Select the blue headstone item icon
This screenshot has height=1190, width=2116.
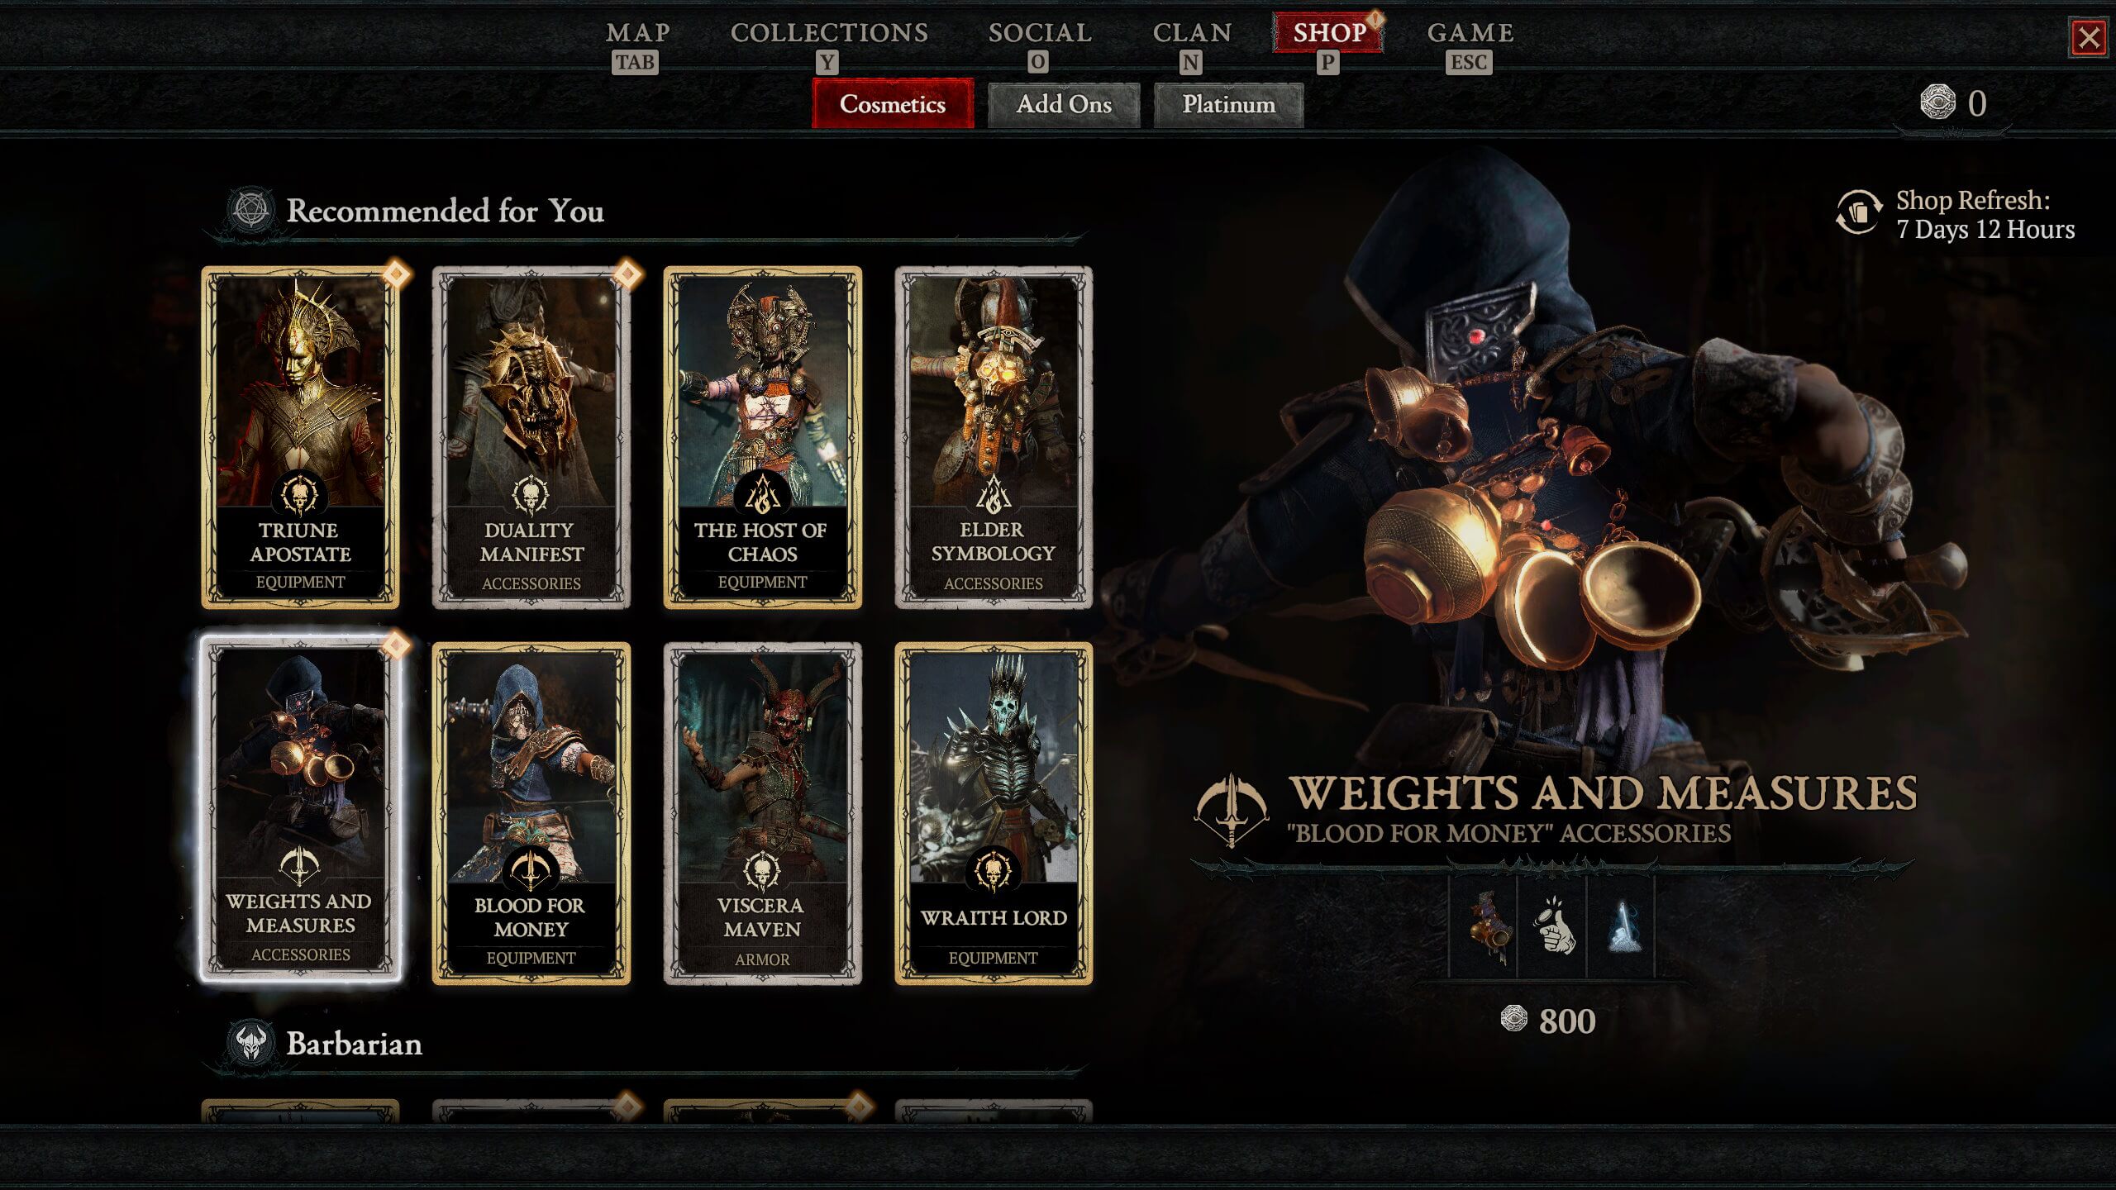tap(1622, 926)
